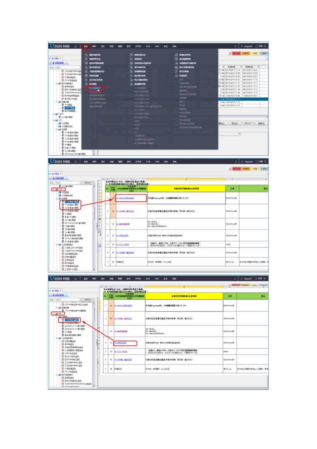Click the orange 10,872 alarm counter in the middle screenshot
The width and height of the screenshot is (317, 449).
(246, 169)
